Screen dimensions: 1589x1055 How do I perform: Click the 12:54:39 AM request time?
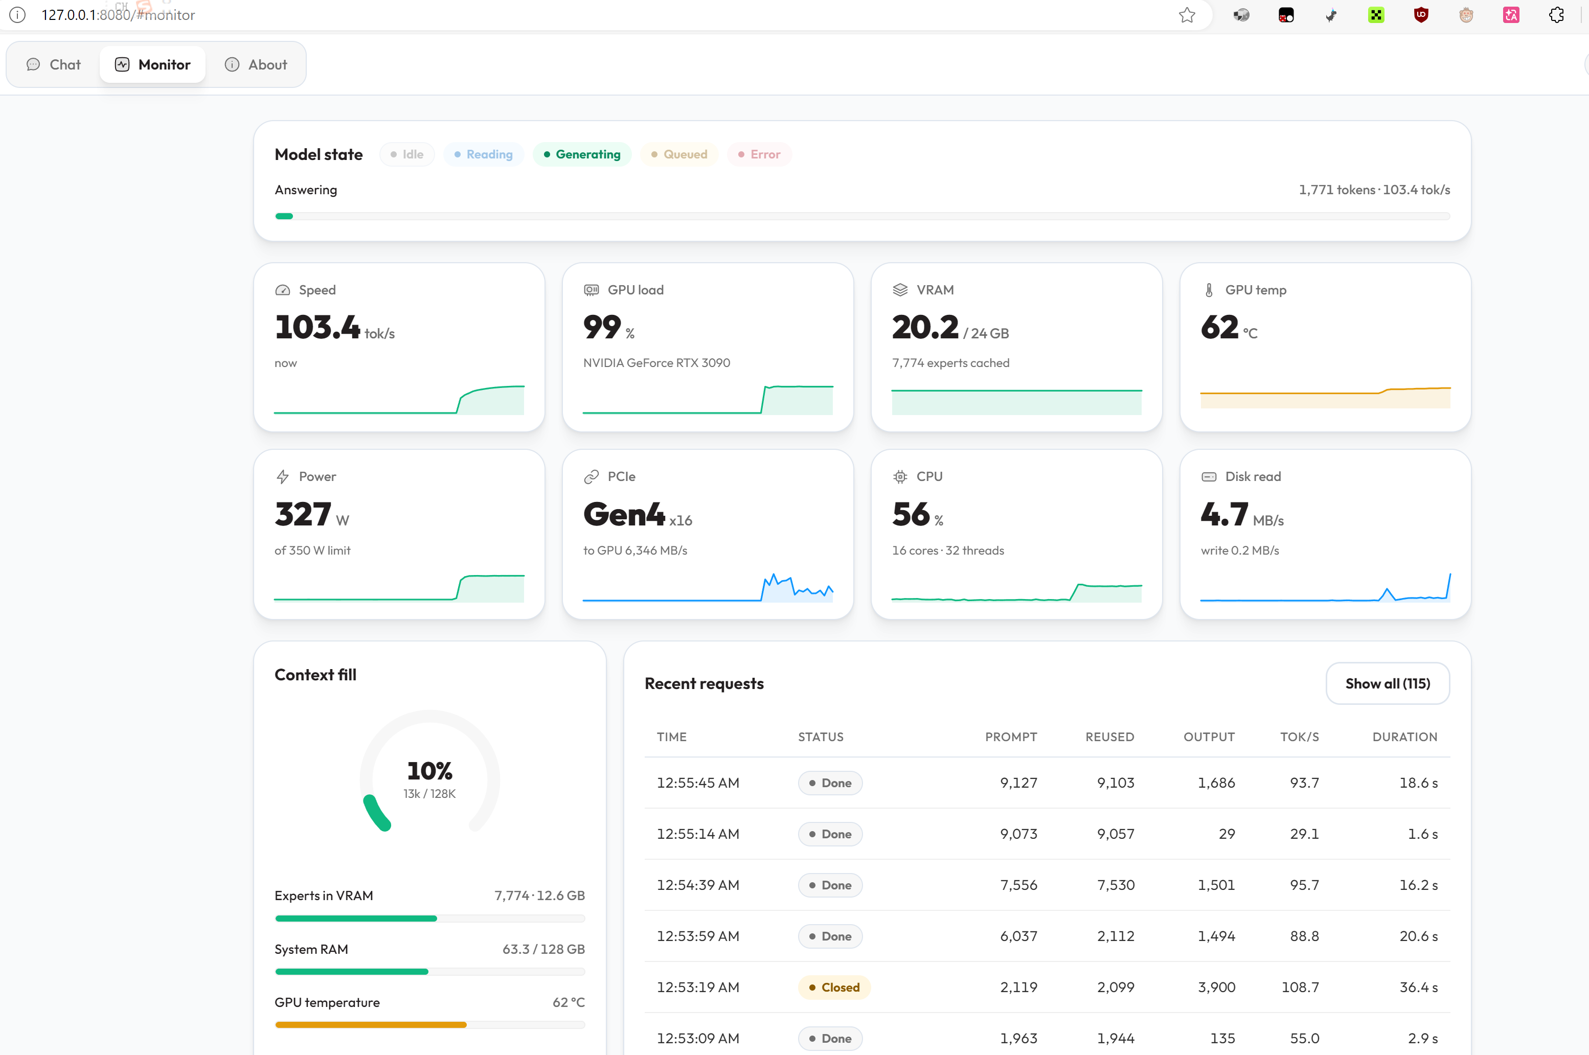coord(698,885)
